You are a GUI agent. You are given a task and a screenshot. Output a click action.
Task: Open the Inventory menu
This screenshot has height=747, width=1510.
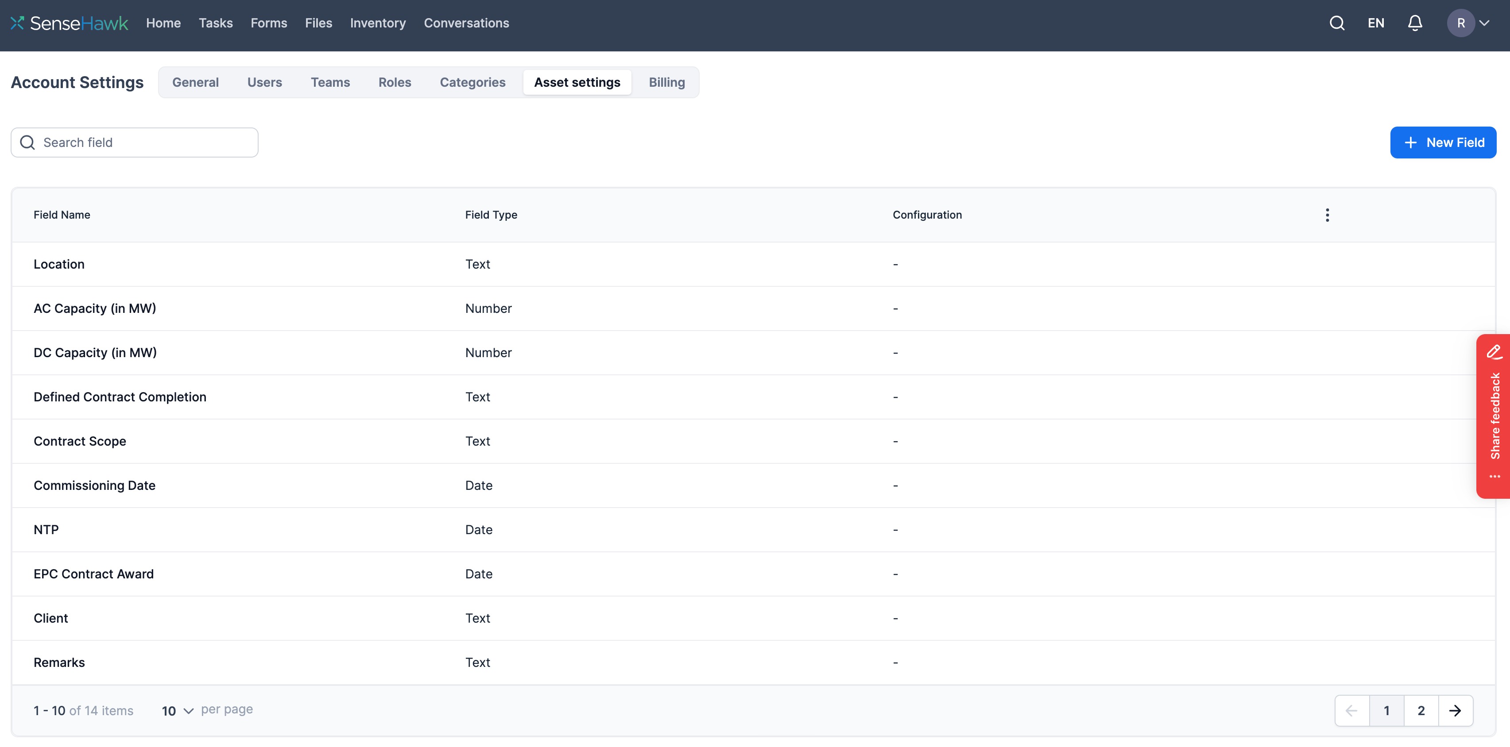(x=377, y=23)
